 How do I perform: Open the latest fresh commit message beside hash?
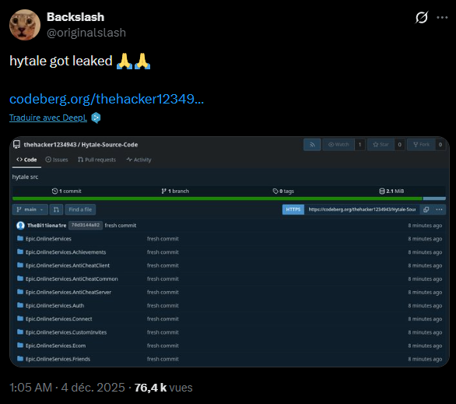[121, 226]
